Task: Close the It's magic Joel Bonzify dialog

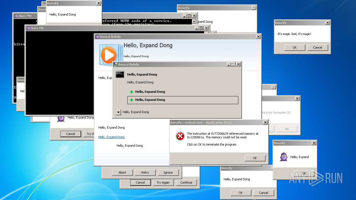Action: tap(328, 23)
